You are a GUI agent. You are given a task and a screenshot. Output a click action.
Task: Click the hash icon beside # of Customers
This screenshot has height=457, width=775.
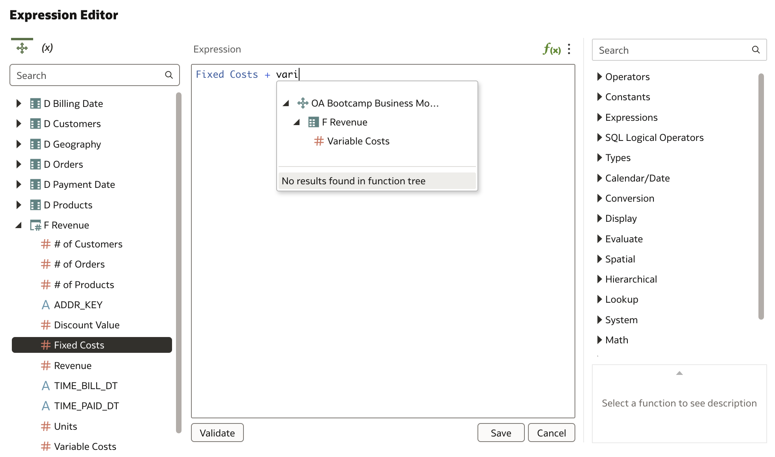pos(46,244)
